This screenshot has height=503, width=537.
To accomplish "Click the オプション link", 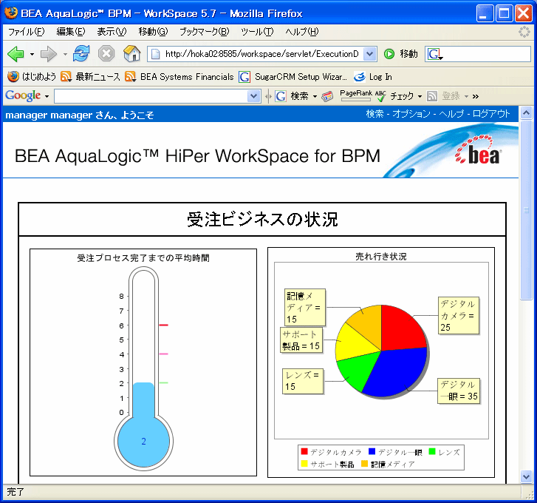I will (x=411, y=114).
